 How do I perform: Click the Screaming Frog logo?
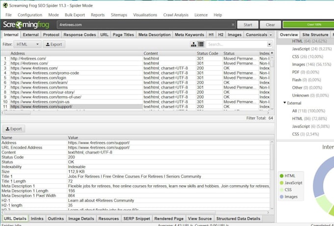coord(26,25)
